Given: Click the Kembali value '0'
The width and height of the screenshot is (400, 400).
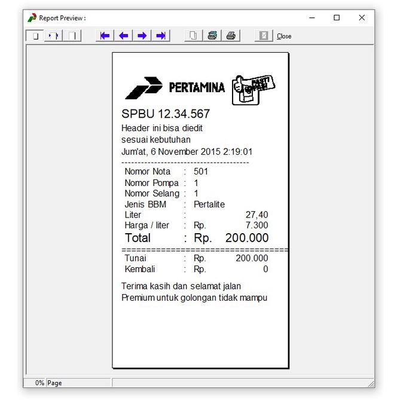Looking at the screenshot, I should (x=265, y=269).
